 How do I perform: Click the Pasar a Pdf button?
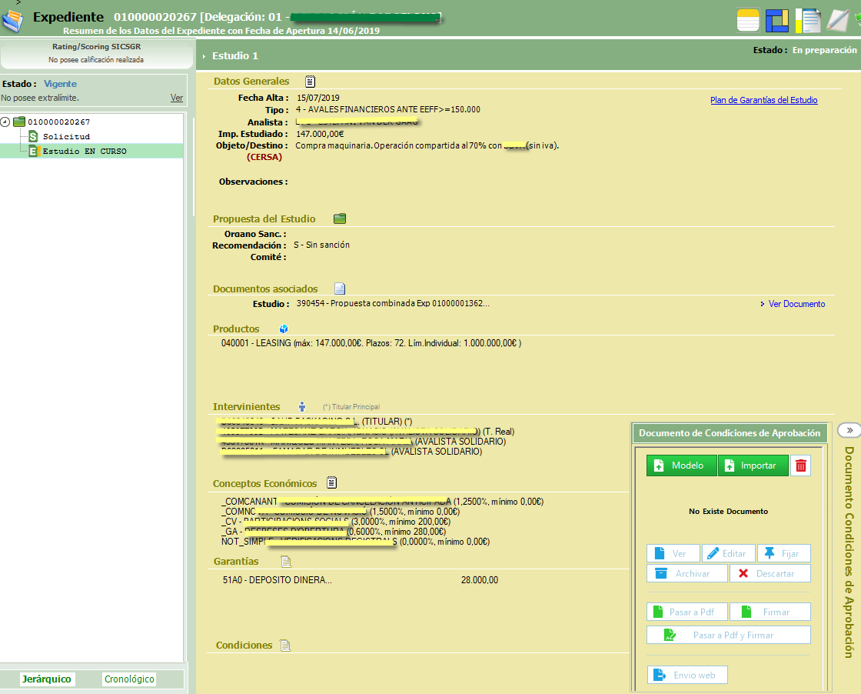point(687,612)
